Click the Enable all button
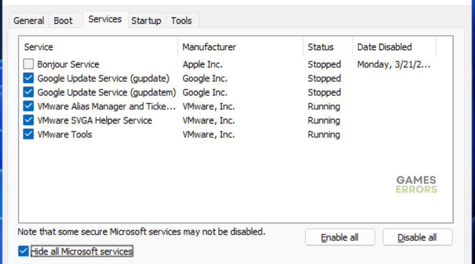Viewport: 475px width, 264px height. [x=340, y=237]
